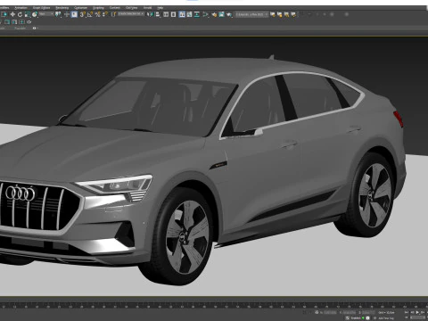This screenshot has height=321, width=428.
Task: Open the Named Selection Sets dropdown
Action: (x=131, y=14)
